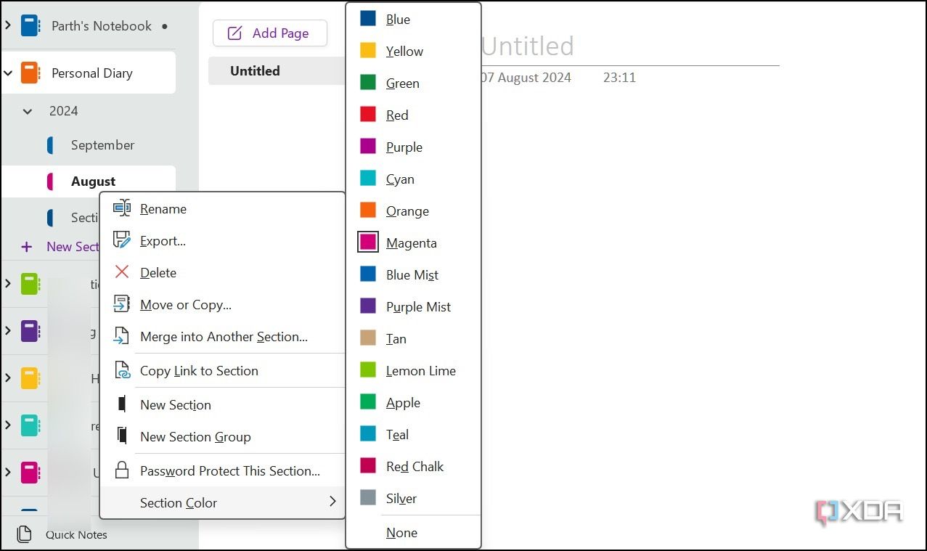The width and height of the screenshot is (927, 551).
Task: Expand the purple notebook chevron
Action: (7, 331)
